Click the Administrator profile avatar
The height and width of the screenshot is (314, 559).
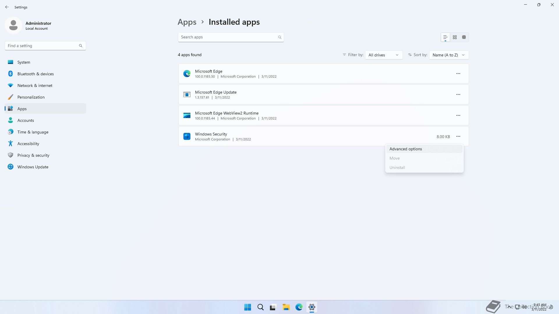pos(13,25)
